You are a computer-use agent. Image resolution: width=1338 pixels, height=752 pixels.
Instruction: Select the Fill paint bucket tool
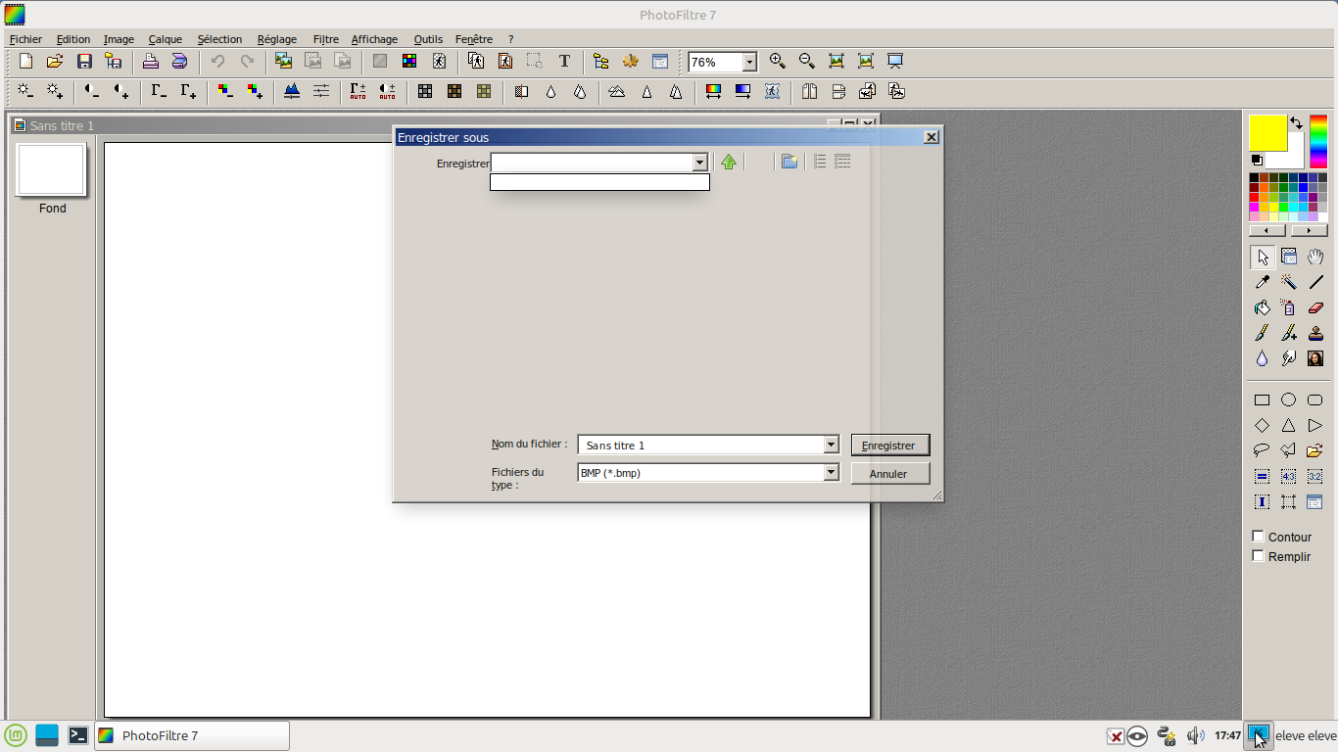click(x=1263, y=307)
